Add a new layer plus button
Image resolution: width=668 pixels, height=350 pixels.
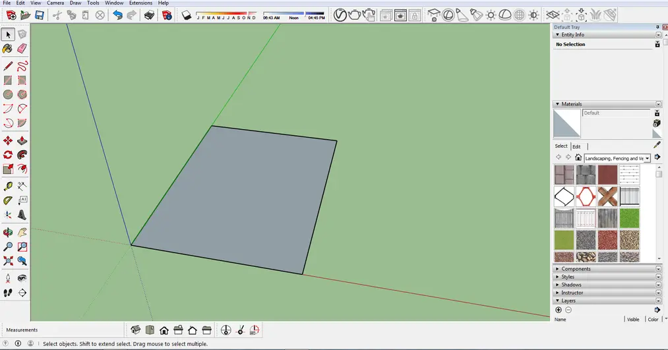pos(559,310)
